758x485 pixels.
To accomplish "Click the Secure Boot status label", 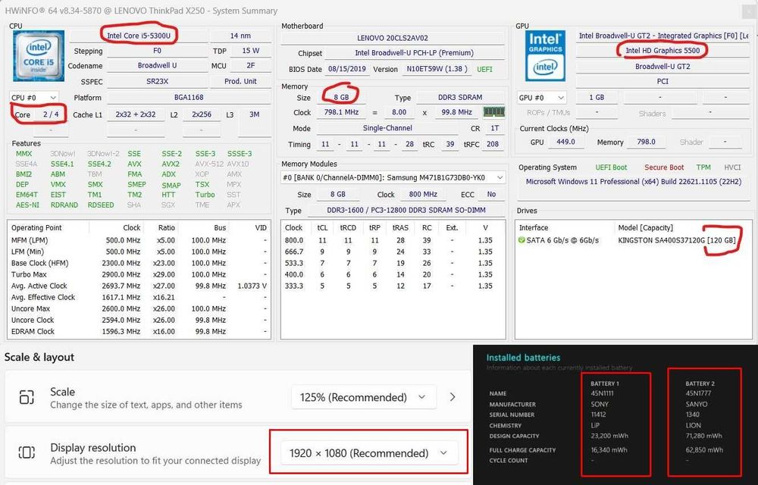I will click(x=664, y=167).
